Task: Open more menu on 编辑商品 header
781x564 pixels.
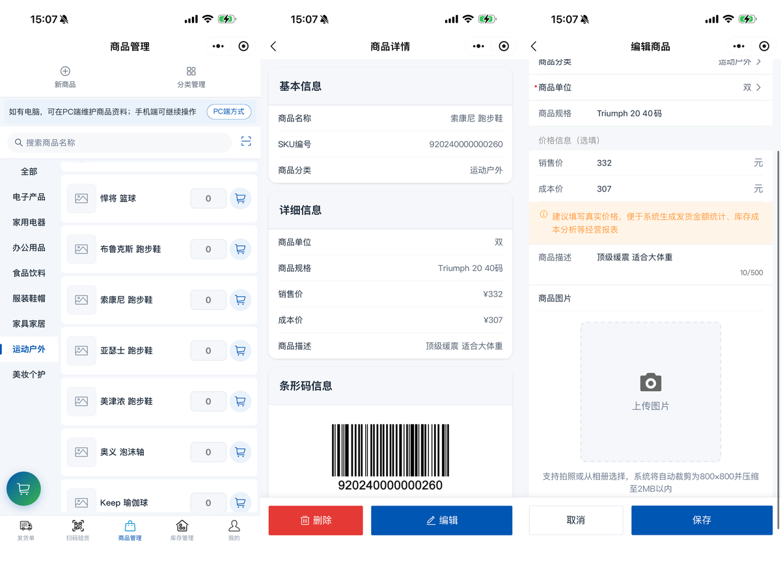Action: coord(739,46)
